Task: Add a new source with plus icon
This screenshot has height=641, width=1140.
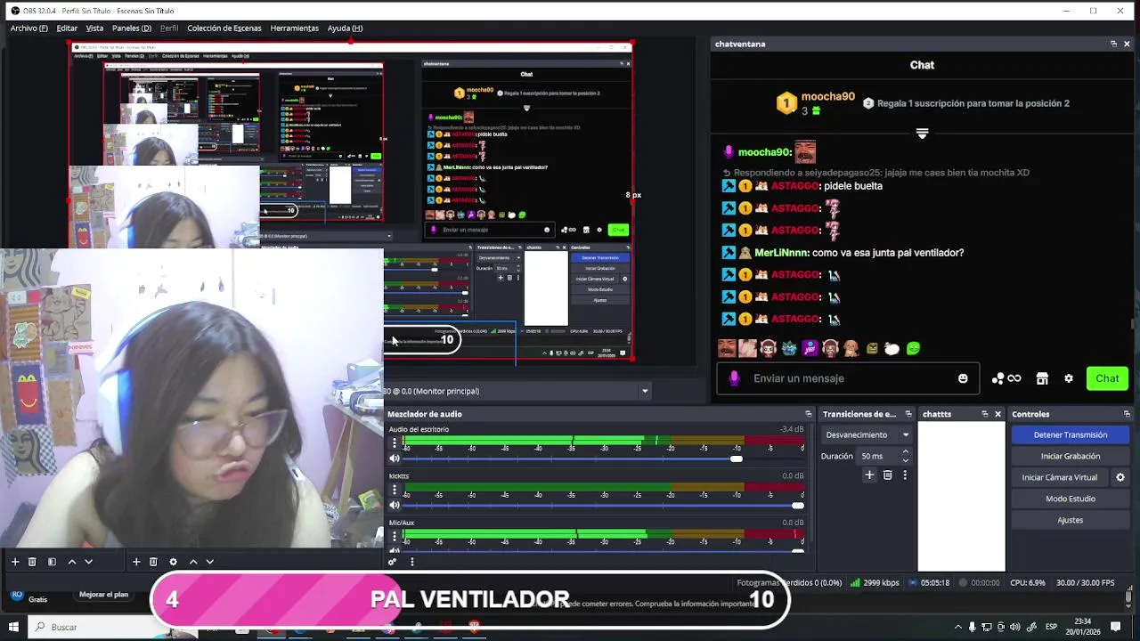Action: coord(136,562)
